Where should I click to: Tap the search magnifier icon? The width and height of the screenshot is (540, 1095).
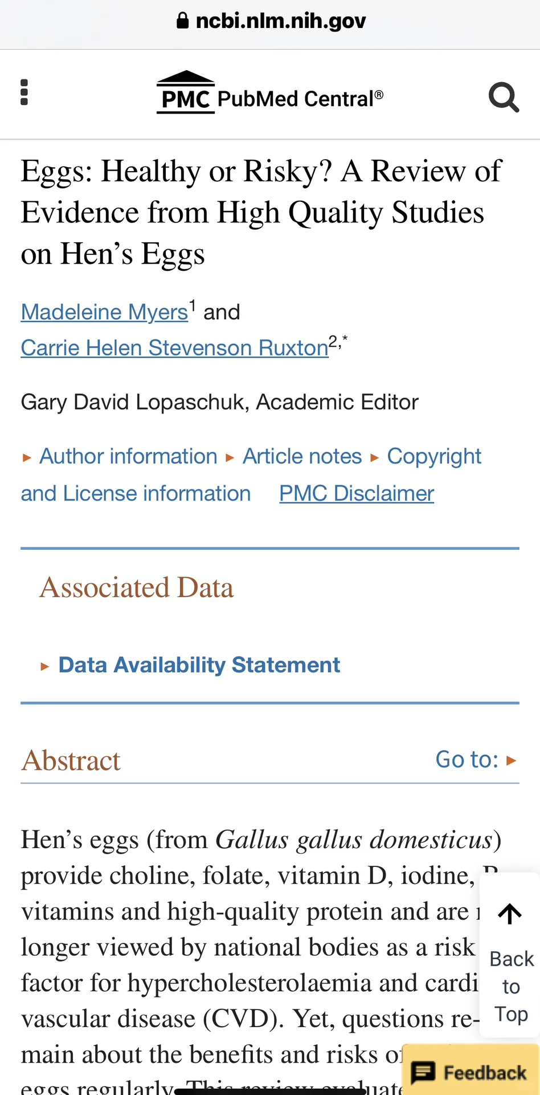click(x=504, y=98)
